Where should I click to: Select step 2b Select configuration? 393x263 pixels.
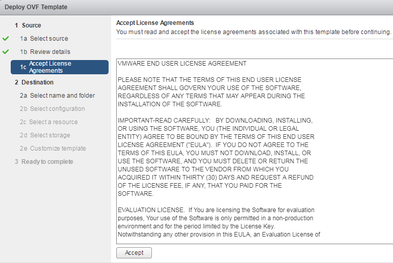[x=53, y=109]
